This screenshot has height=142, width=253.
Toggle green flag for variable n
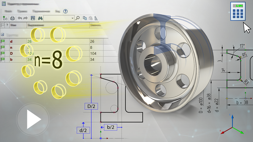click(x=3, y=47)
